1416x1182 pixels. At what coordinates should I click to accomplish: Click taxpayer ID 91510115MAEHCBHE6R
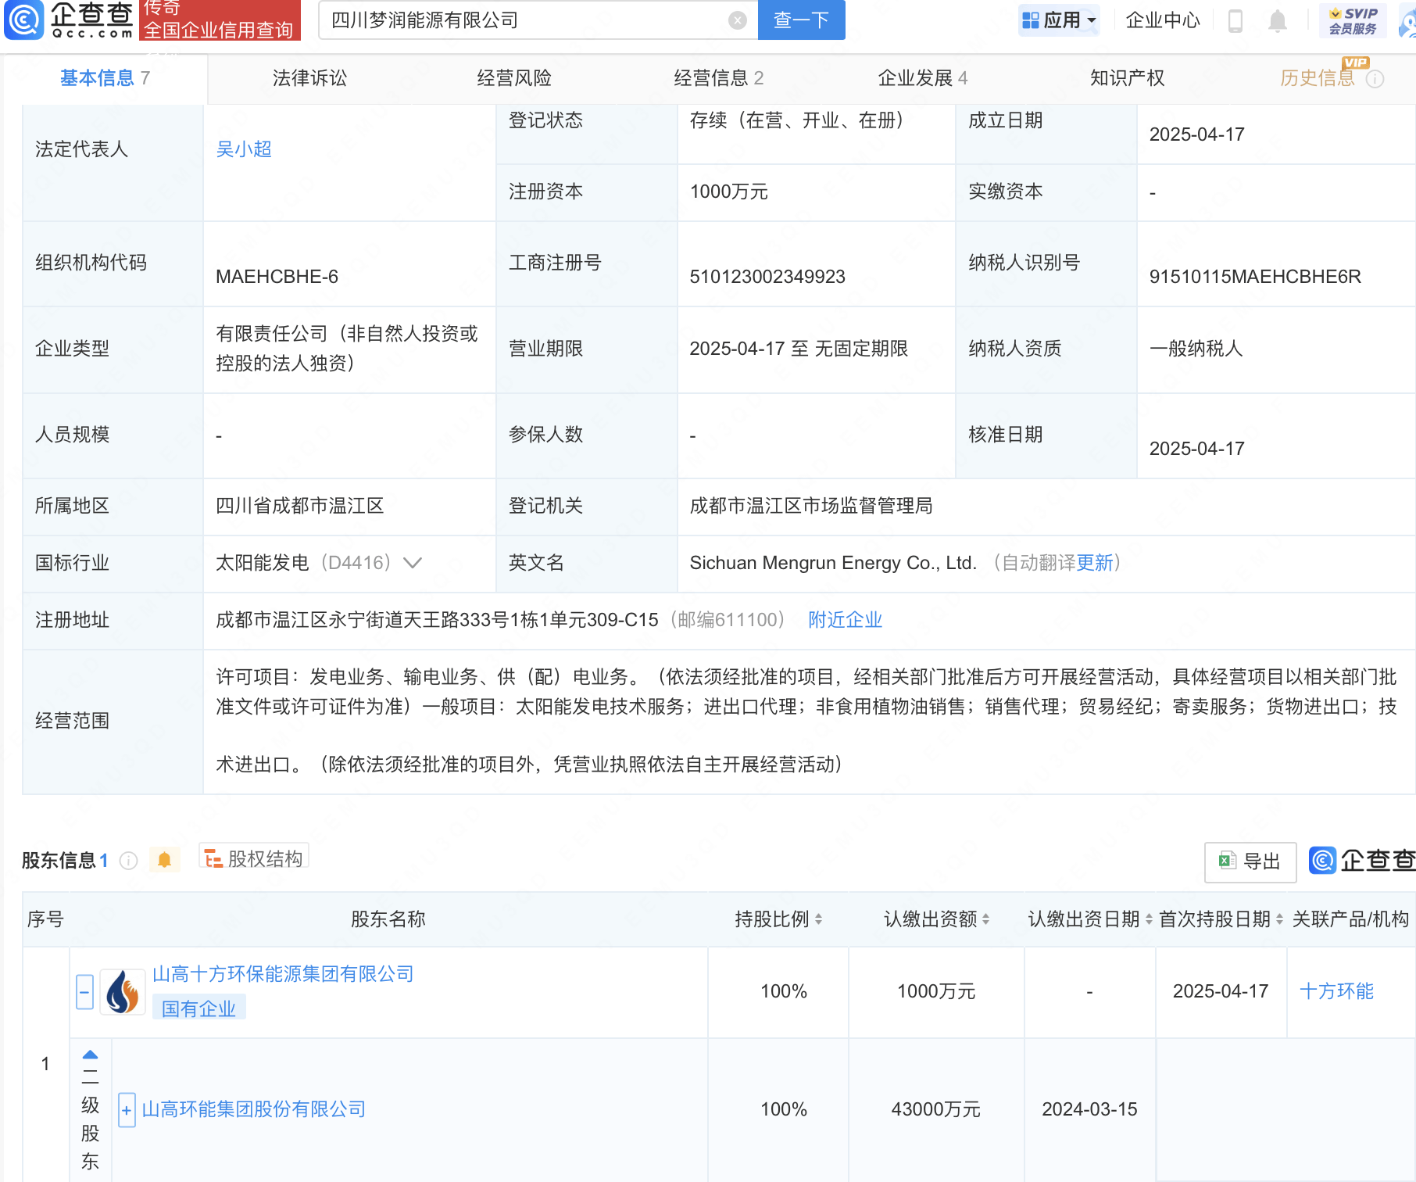coord(1255,277)
